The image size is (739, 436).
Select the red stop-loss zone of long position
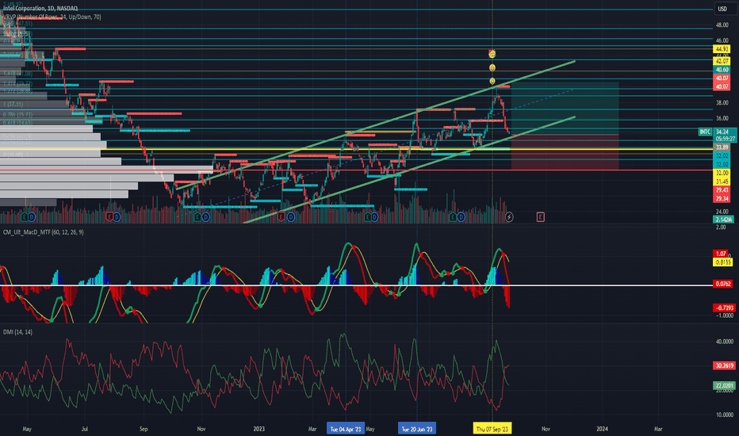pyautogui.click(x=565, y=152)
